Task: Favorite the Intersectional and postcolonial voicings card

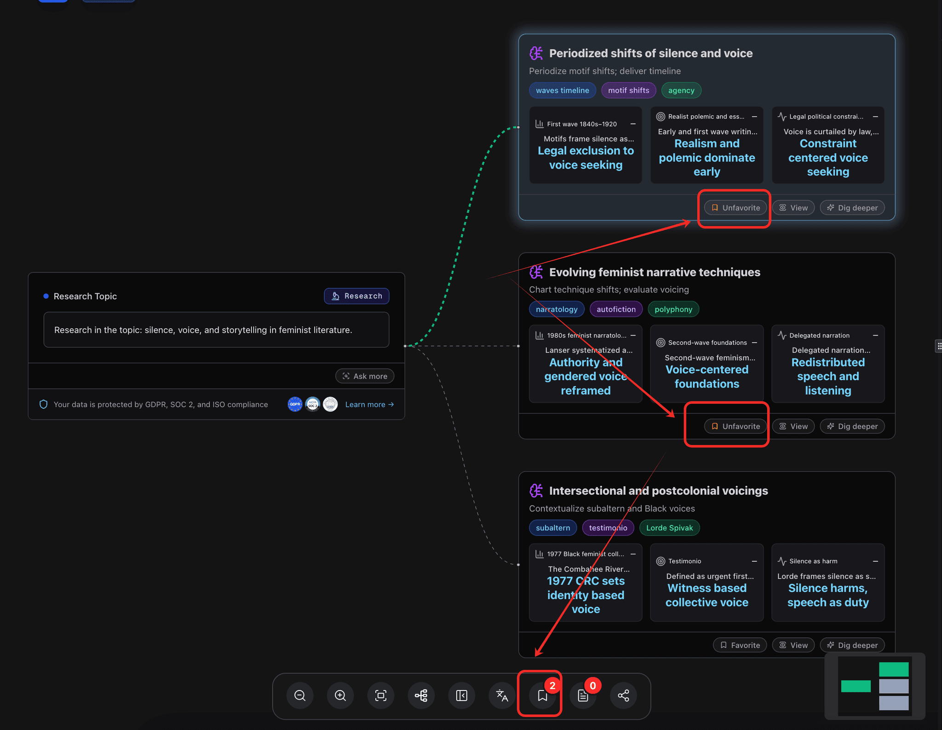Action: tap(739, 644)
